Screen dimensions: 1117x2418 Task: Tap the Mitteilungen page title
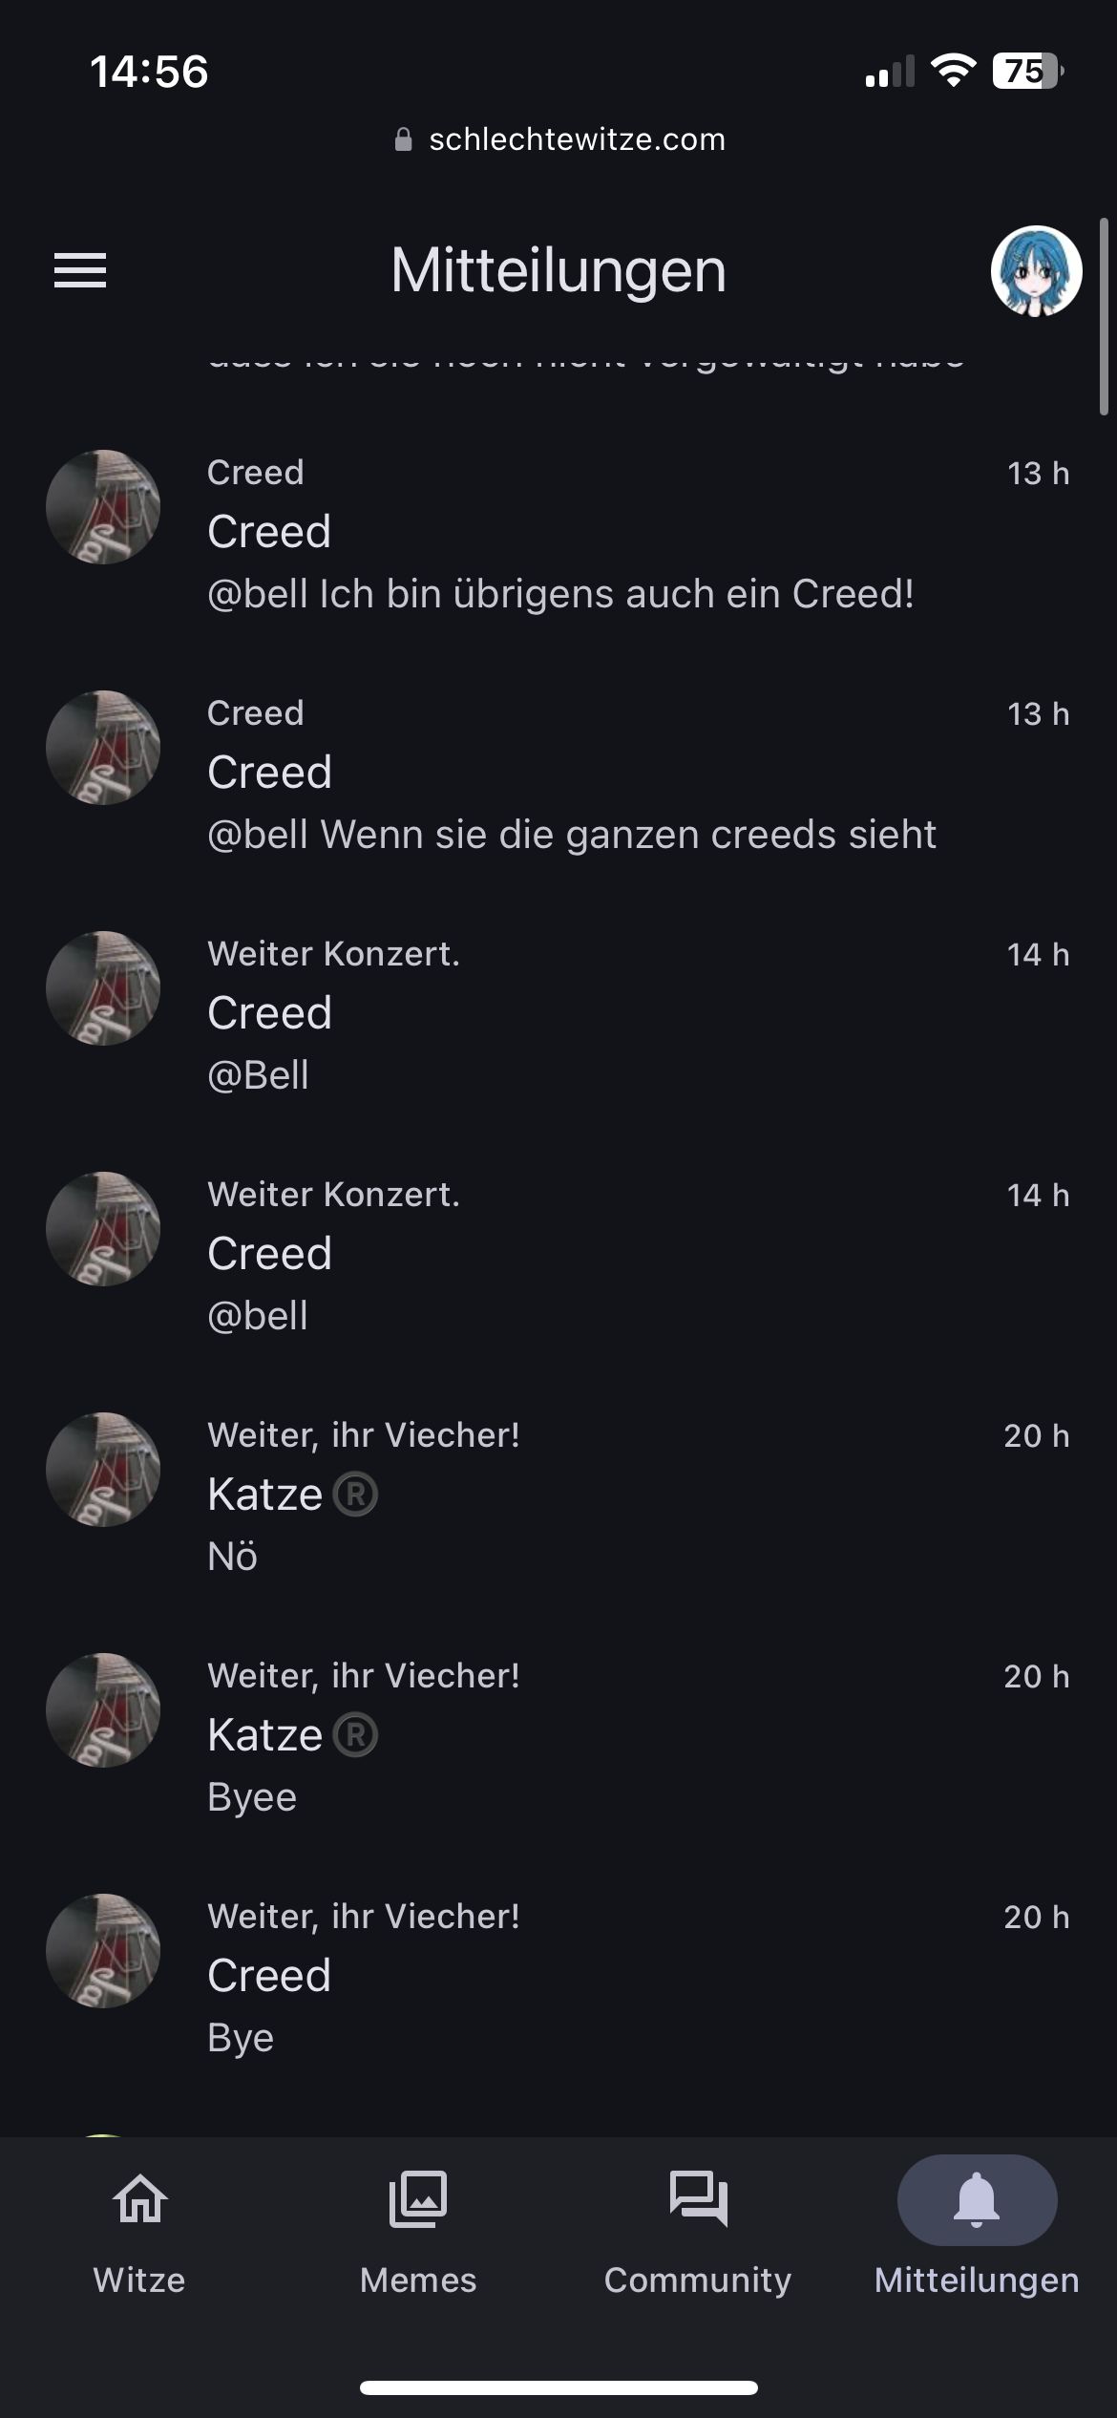point(558,270)
